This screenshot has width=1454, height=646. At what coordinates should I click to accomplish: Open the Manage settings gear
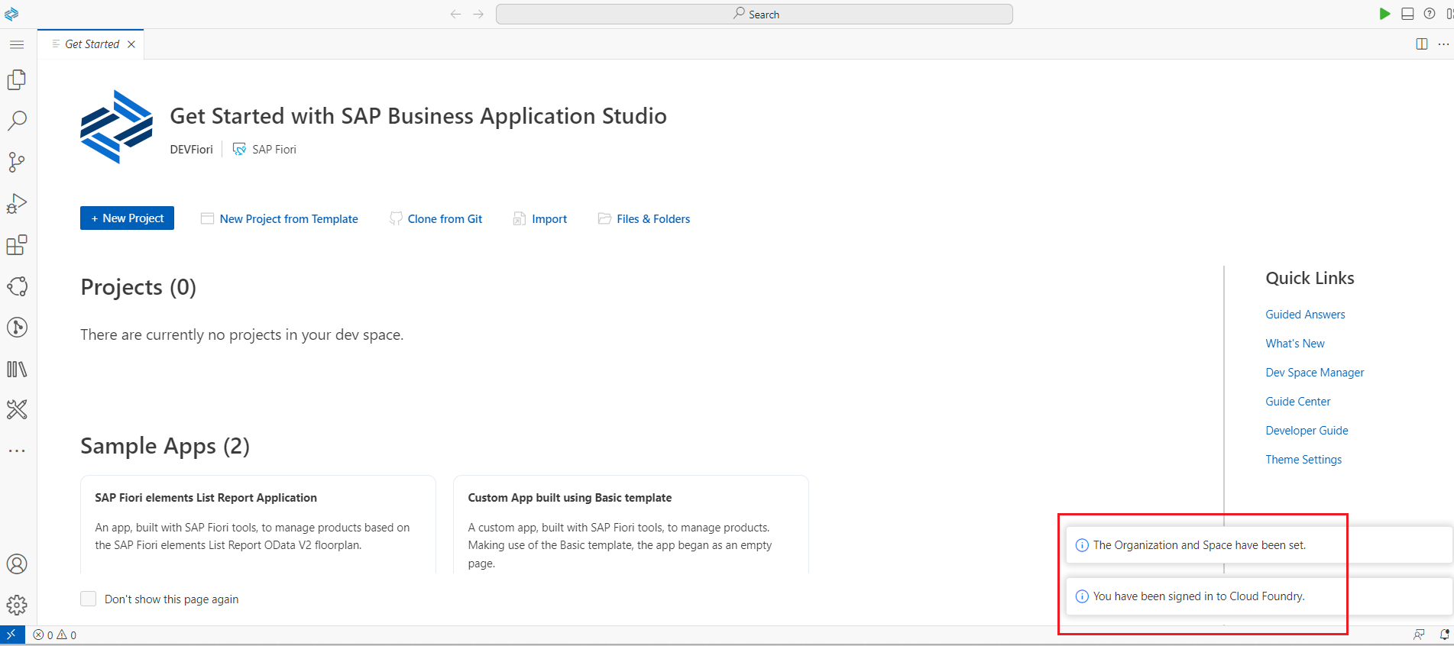point(17,605)
